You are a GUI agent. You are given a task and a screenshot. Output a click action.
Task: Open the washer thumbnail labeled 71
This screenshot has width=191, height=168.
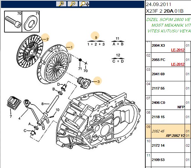[x=31, y=22]
